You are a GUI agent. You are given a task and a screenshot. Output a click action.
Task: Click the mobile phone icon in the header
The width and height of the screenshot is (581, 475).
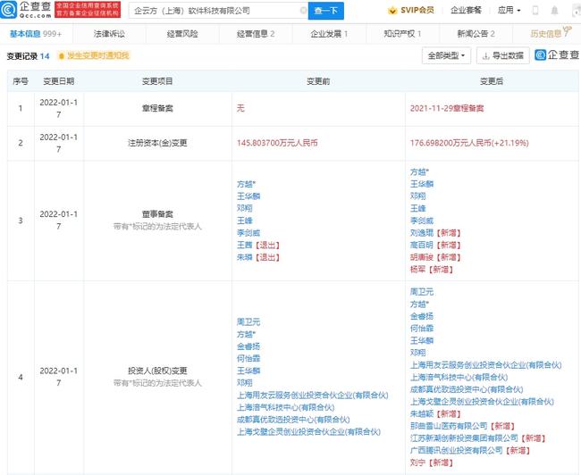point(535,12)
